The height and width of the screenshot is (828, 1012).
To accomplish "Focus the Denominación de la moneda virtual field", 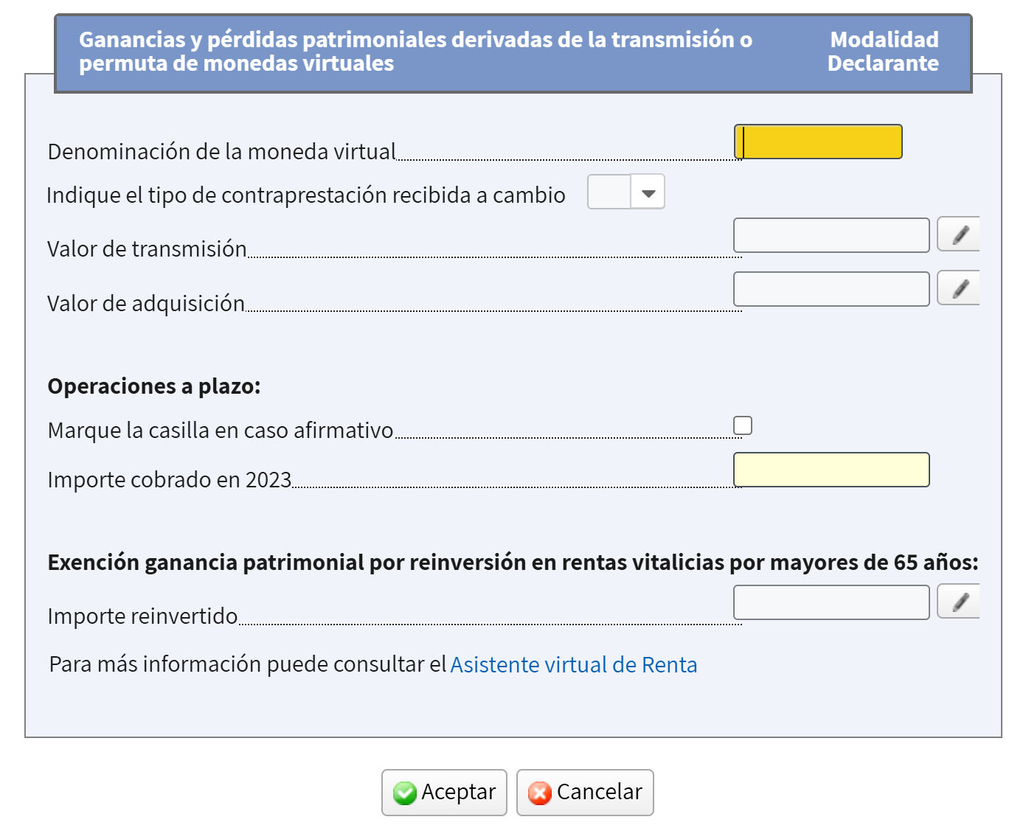I will tap(818, 142).
